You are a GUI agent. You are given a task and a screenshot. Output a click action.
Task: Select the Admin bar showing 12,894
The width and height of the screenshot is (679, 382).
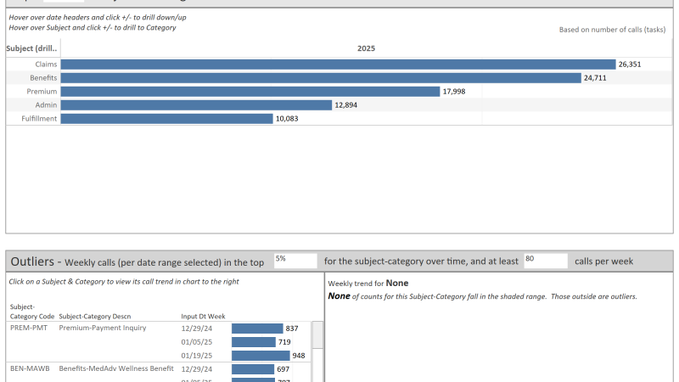pos(196,105)
